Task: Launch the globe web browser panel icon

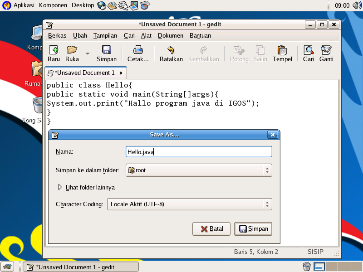Action: click(101, 5)
